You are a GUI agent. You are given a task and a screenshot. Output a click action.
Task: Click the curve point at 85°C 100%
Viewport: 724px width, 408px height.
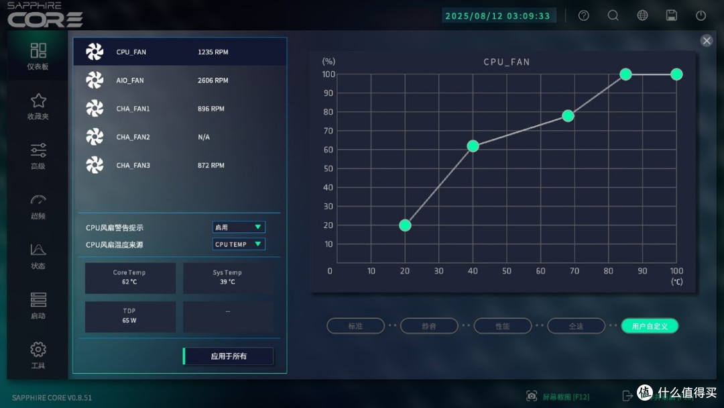pyautogui.click(x=625, y=74)
